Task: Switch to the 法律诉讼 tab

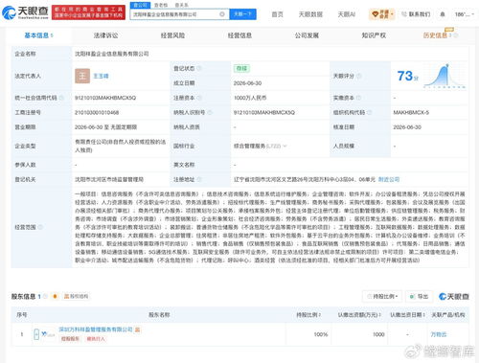Action: [105, 35]
